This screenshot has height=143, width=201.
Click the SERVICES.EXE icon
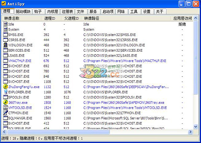(x=5, y=50)
